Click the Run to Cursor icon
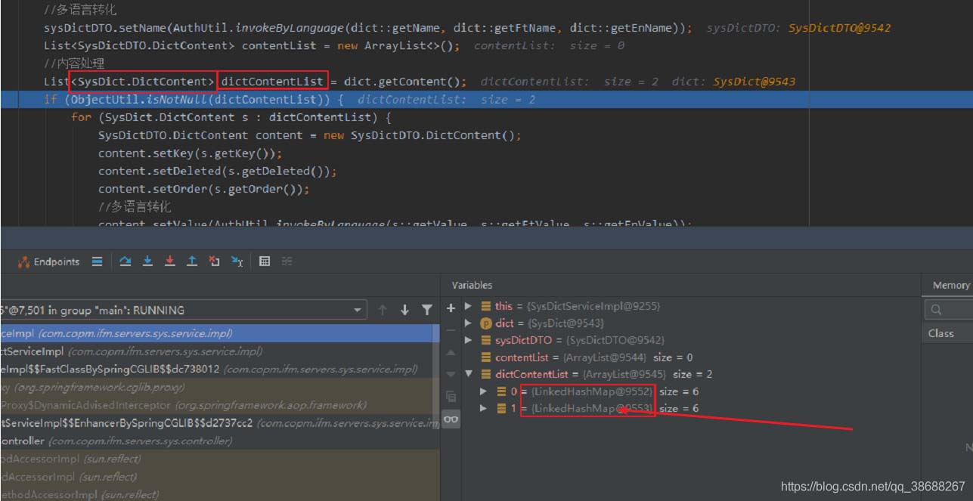973x501 pixels. tap(237, 261)
